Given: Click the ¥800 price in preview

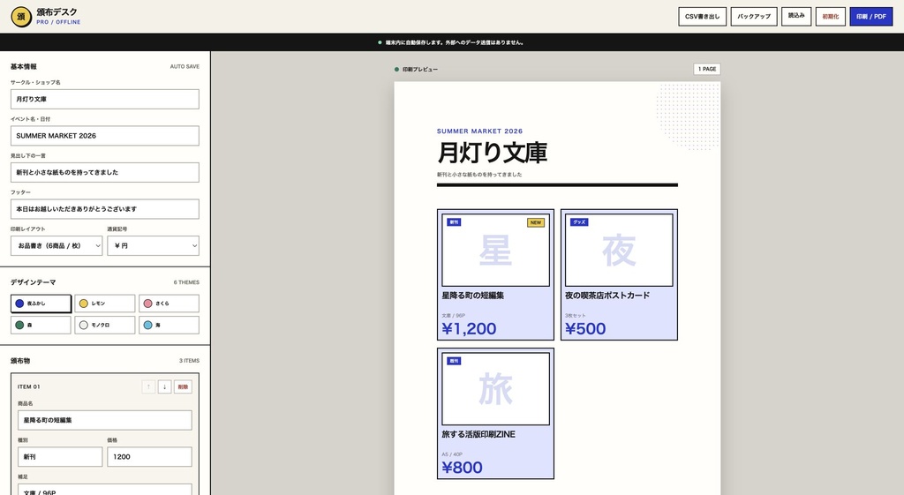Looking at the screenshot, I should point(462,468).
